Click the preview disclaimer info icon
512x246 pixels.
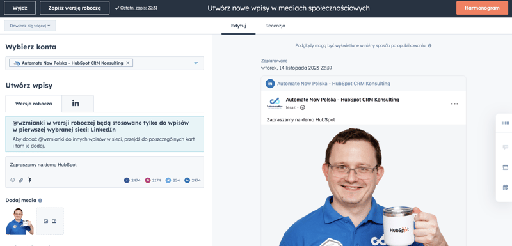click(429, 46)
